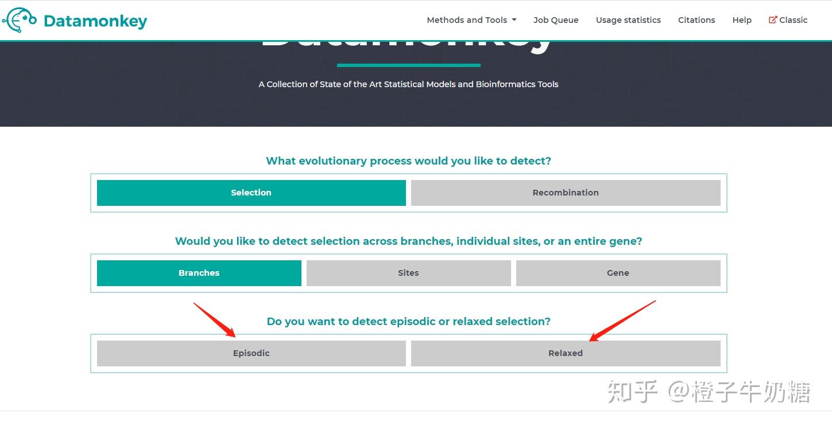
Task: Choose the Sites option
Action: 408,273
